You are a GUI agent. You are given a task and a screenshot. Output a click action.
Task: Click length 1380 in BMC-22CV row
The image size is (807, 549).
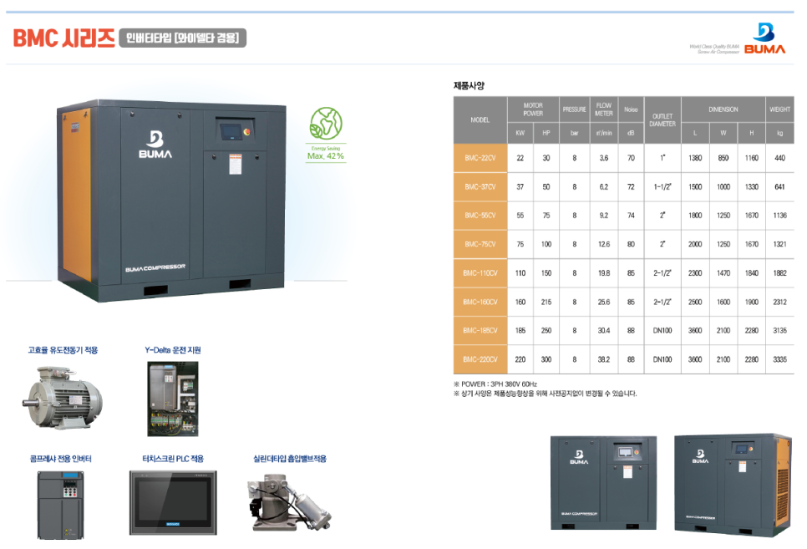pos(695,158)
